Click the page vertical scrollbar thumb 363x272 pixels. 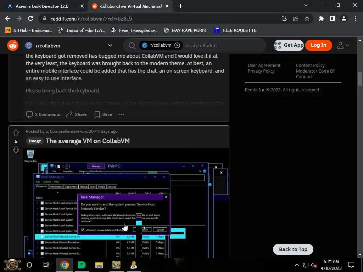pos(359,79)
